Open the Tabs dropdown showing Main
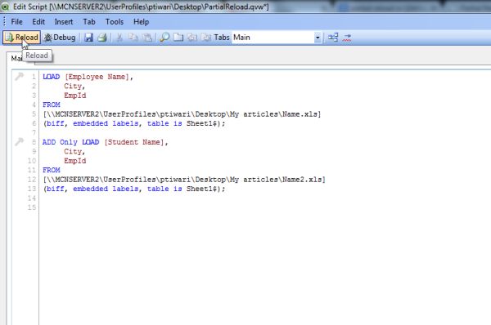The image size is (491, 325). click(x=318, y=38)
